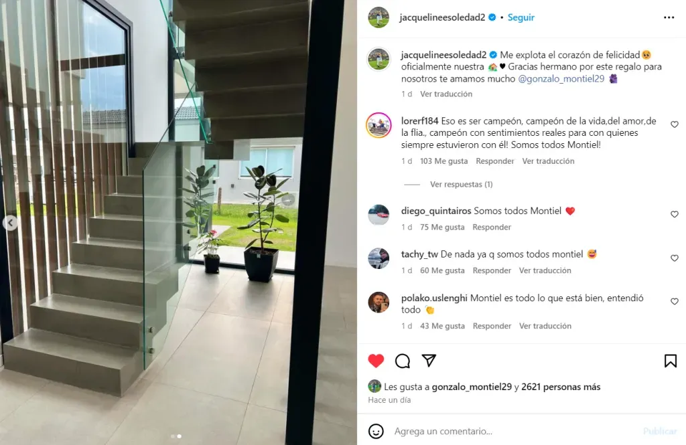Click Seguir to follow the account

pos(521,17)
